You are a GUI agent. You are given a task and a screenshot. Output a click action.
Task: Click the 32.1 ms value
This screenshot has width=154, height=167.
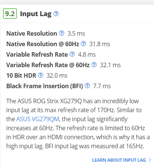110,65
